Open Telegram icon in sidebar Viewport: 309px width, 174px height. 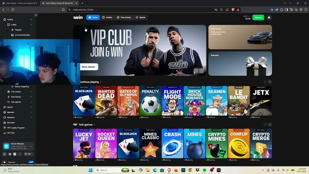pos(9,154)
